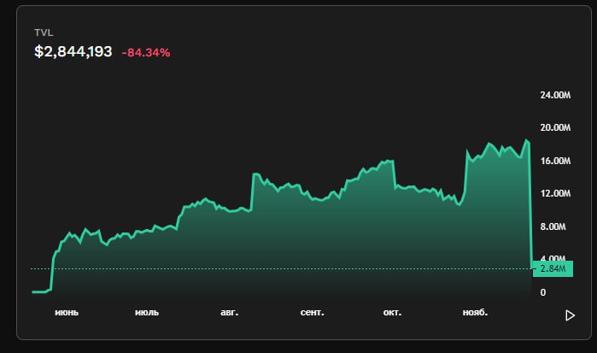This screenshot has width=597, height=353.
Task: Click the 20.00M y-axis label
Action: 555,128
